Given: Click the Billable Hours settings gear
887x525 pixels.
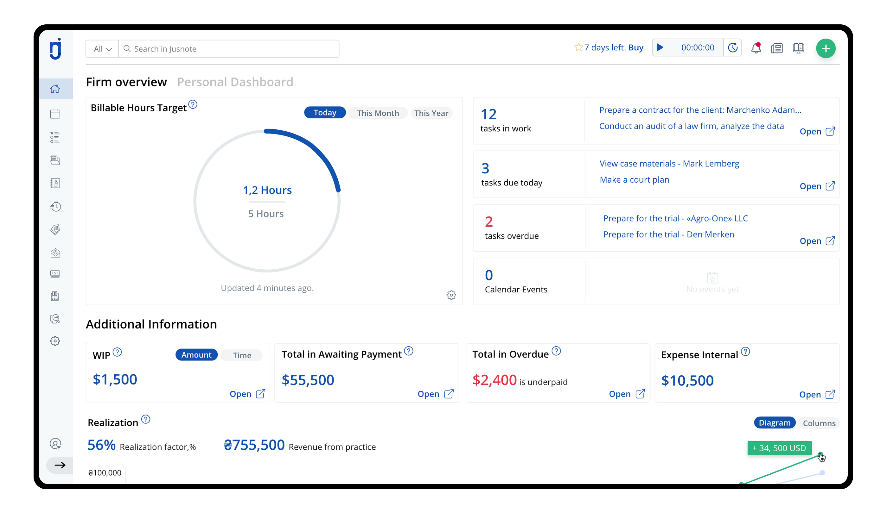Looking at the screenshot, I should tap(451, 295).
